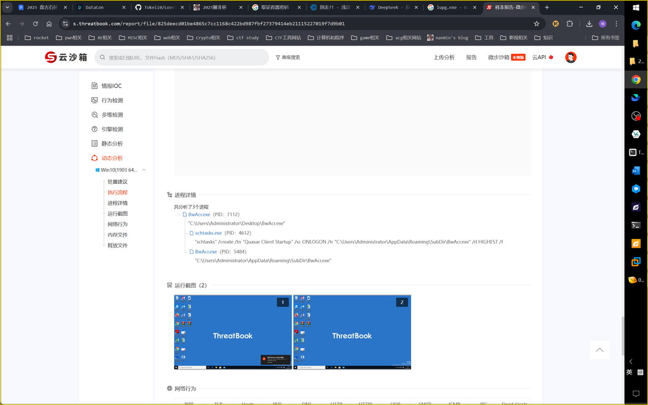Image resolution: width=648 pixels, height=405 pixels.
Task: Open schtasks.exe process PID 4612
Action: pyautogui.click(x=209, y=233)
